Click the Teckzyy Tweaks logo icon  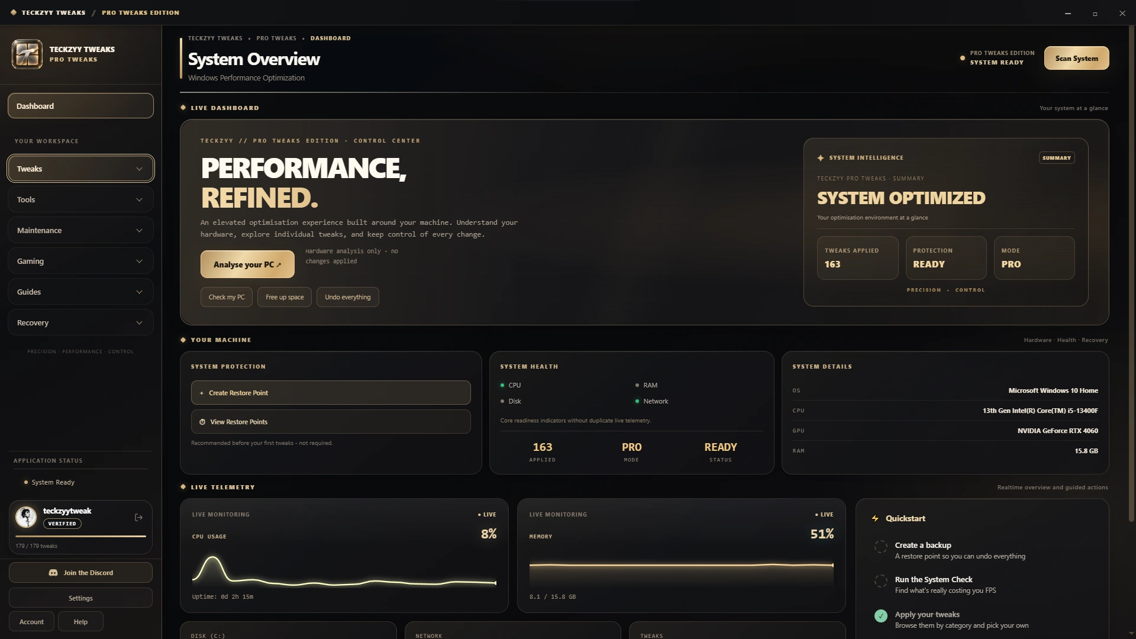point(27,54)
